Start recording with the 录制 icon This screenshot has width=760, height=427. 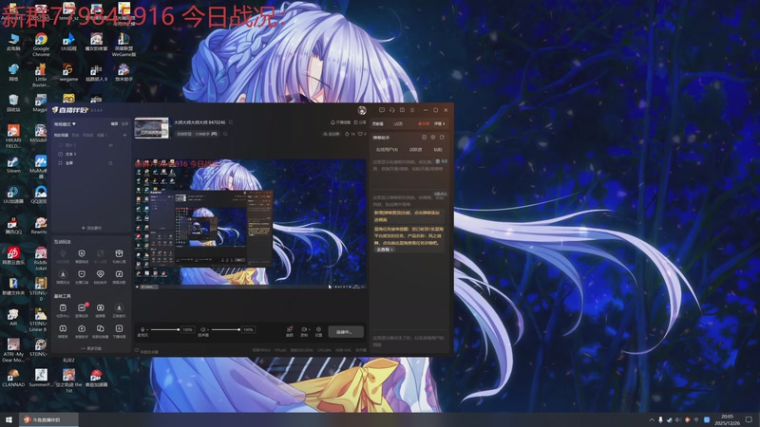304,331
